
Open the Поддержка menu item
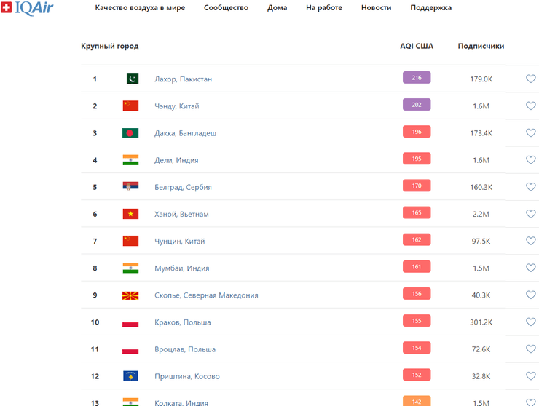(x=430, y=8)
